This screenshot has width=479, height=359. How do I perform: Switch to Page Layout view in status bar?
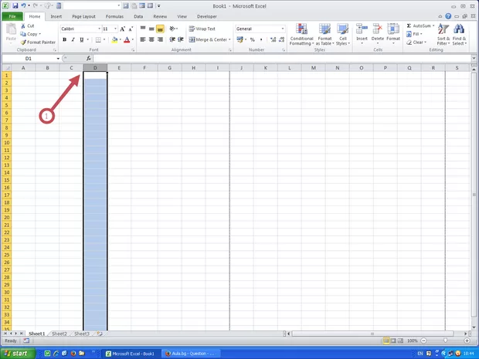(x=393, y=340)
